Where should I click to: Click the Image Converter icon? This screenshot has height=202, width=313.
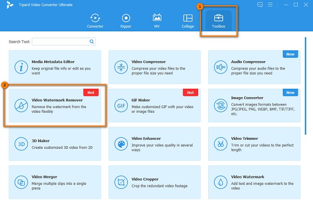(x=221, y=105)
